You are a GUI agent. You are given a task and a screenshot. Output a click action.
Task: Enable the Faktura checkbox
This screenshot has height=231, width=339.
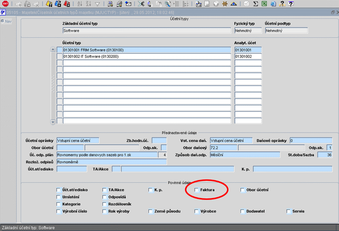click(x=196, y=190)
